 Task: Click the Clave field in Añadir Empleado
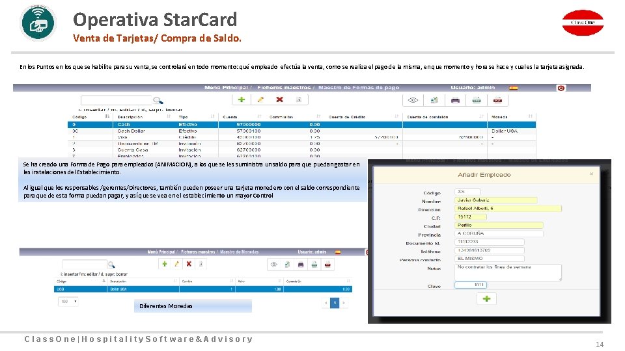click(x=471, y=285)
